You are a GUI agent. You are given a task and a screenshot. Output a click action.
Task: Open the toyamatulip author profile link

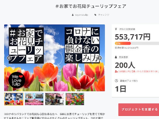tap(81, 15)
